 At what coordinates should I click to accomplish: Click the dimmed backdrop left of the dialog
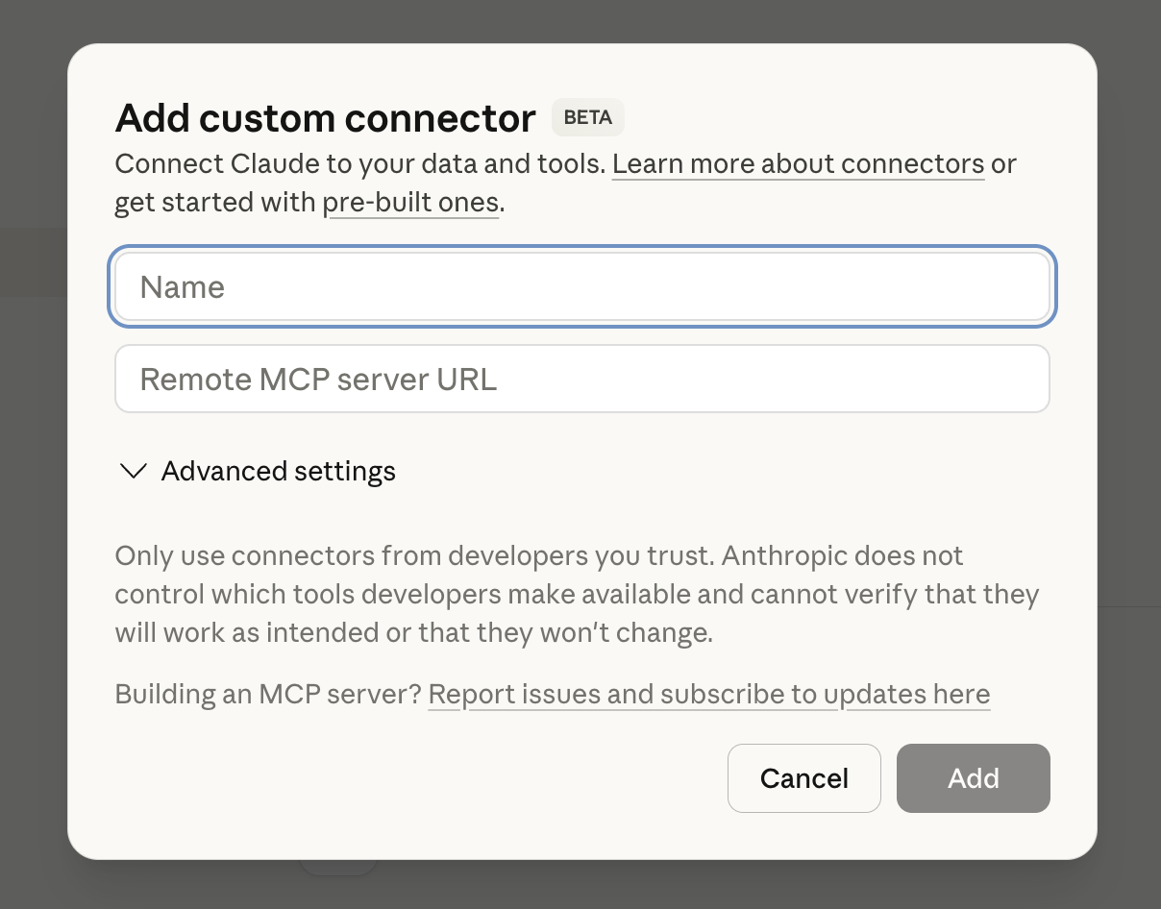[x=33, y=452]
